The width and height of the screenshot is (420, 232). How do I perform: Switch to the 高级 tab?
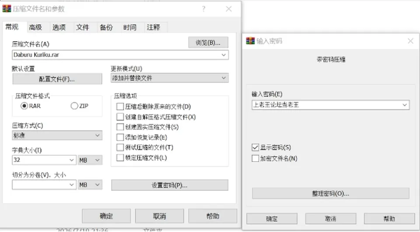pos(35,27)
